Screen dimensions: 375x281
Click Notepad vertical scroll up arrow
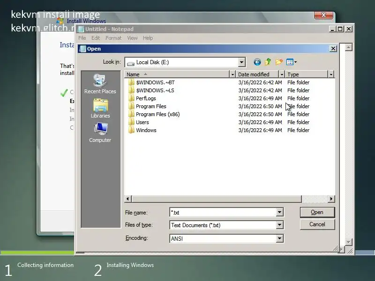(x=349, y=47)
